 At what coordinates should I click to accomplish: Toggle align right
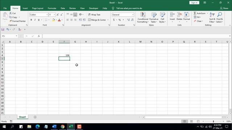tap(75, 20)
